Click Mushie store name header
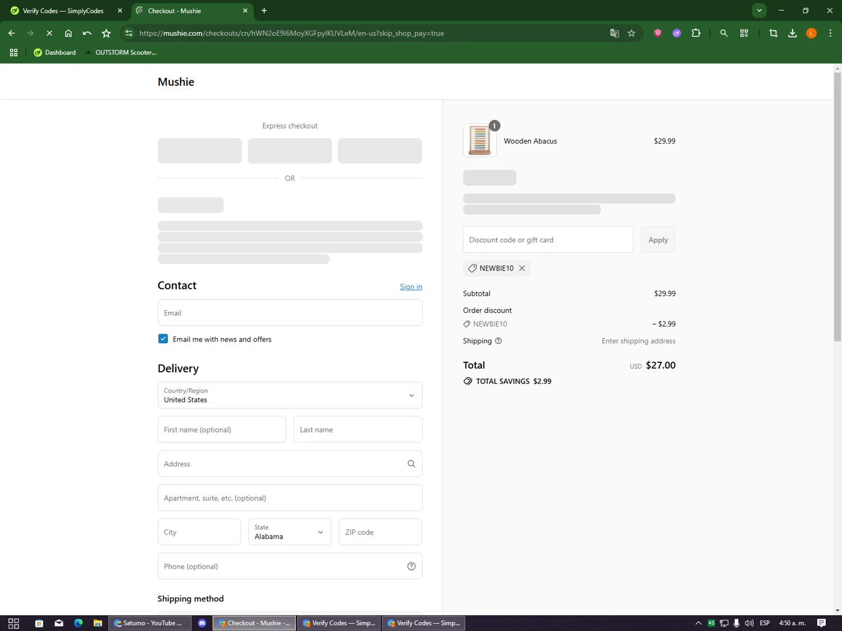The height and width of the screenshot is (631, 842). click(x=176, y=82)
